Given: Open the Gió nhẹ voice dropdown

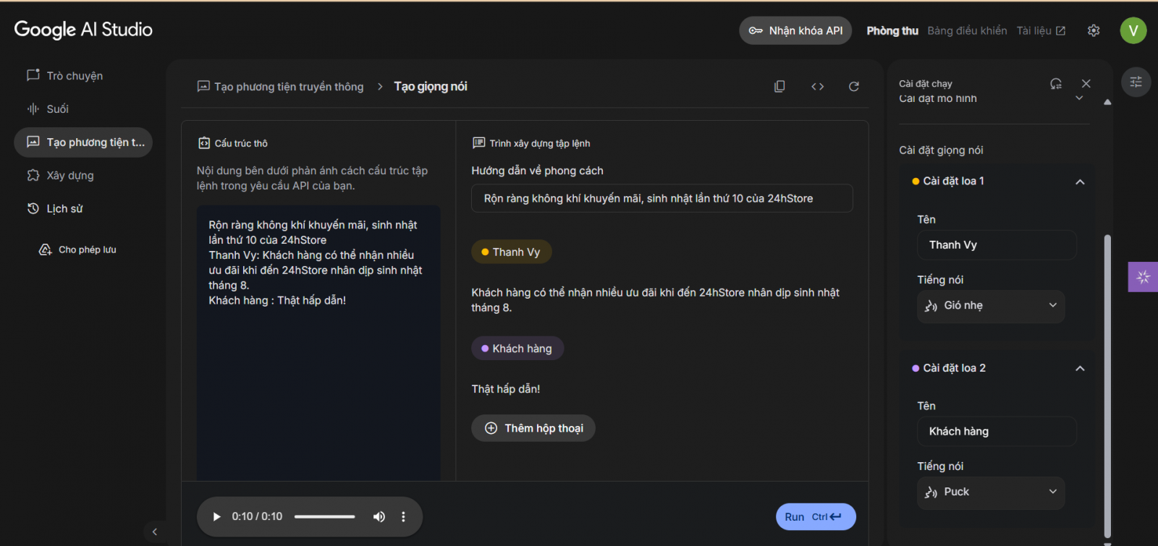Looking at the screenshot, I should [991, 306].
